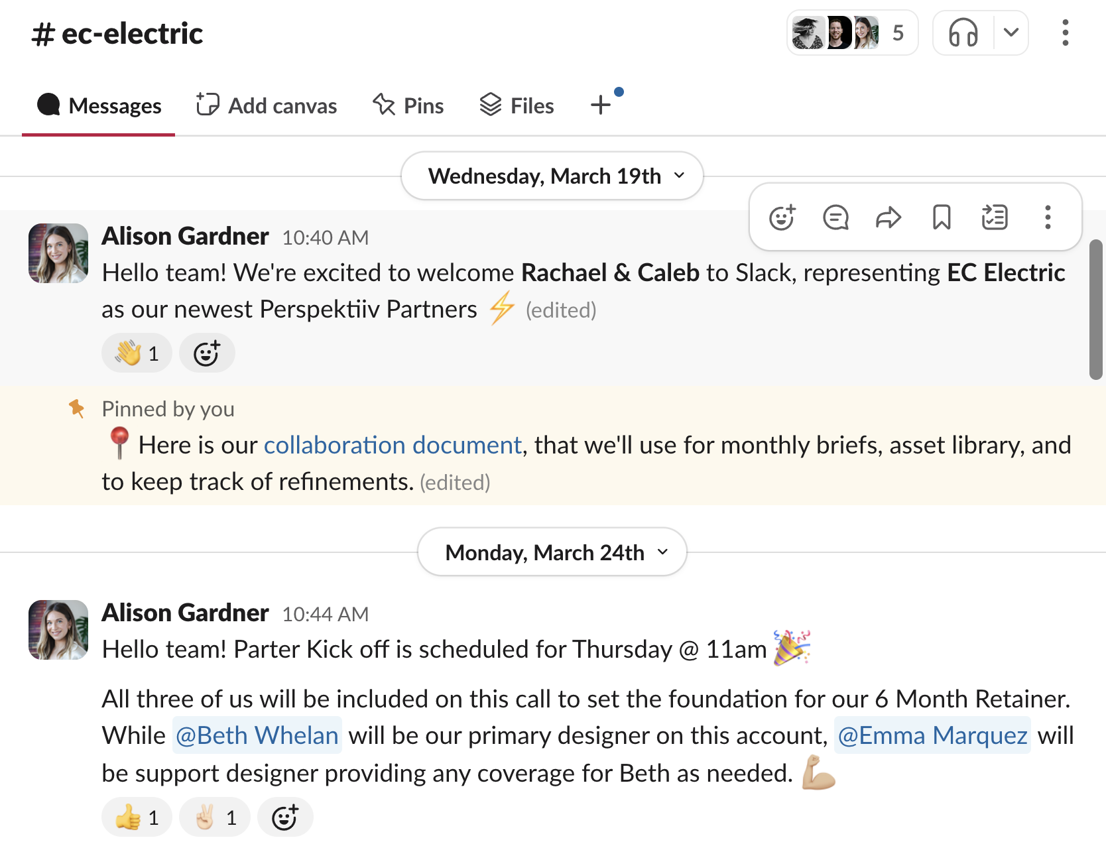Screen dimensions: 1106x850
Task: Save message for later with bookmark icon
Action: click(942, 217)
